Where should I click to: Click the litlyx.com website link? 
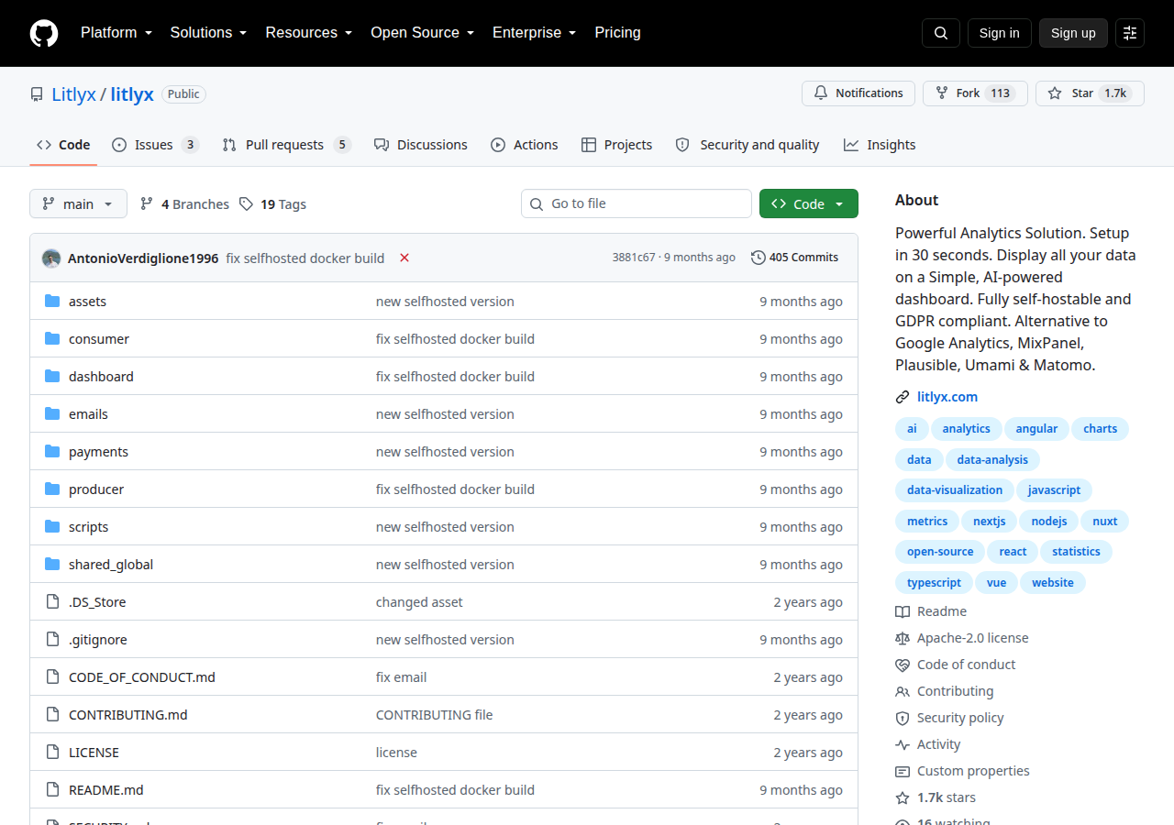pyautogui.click(x=947, y=397)
